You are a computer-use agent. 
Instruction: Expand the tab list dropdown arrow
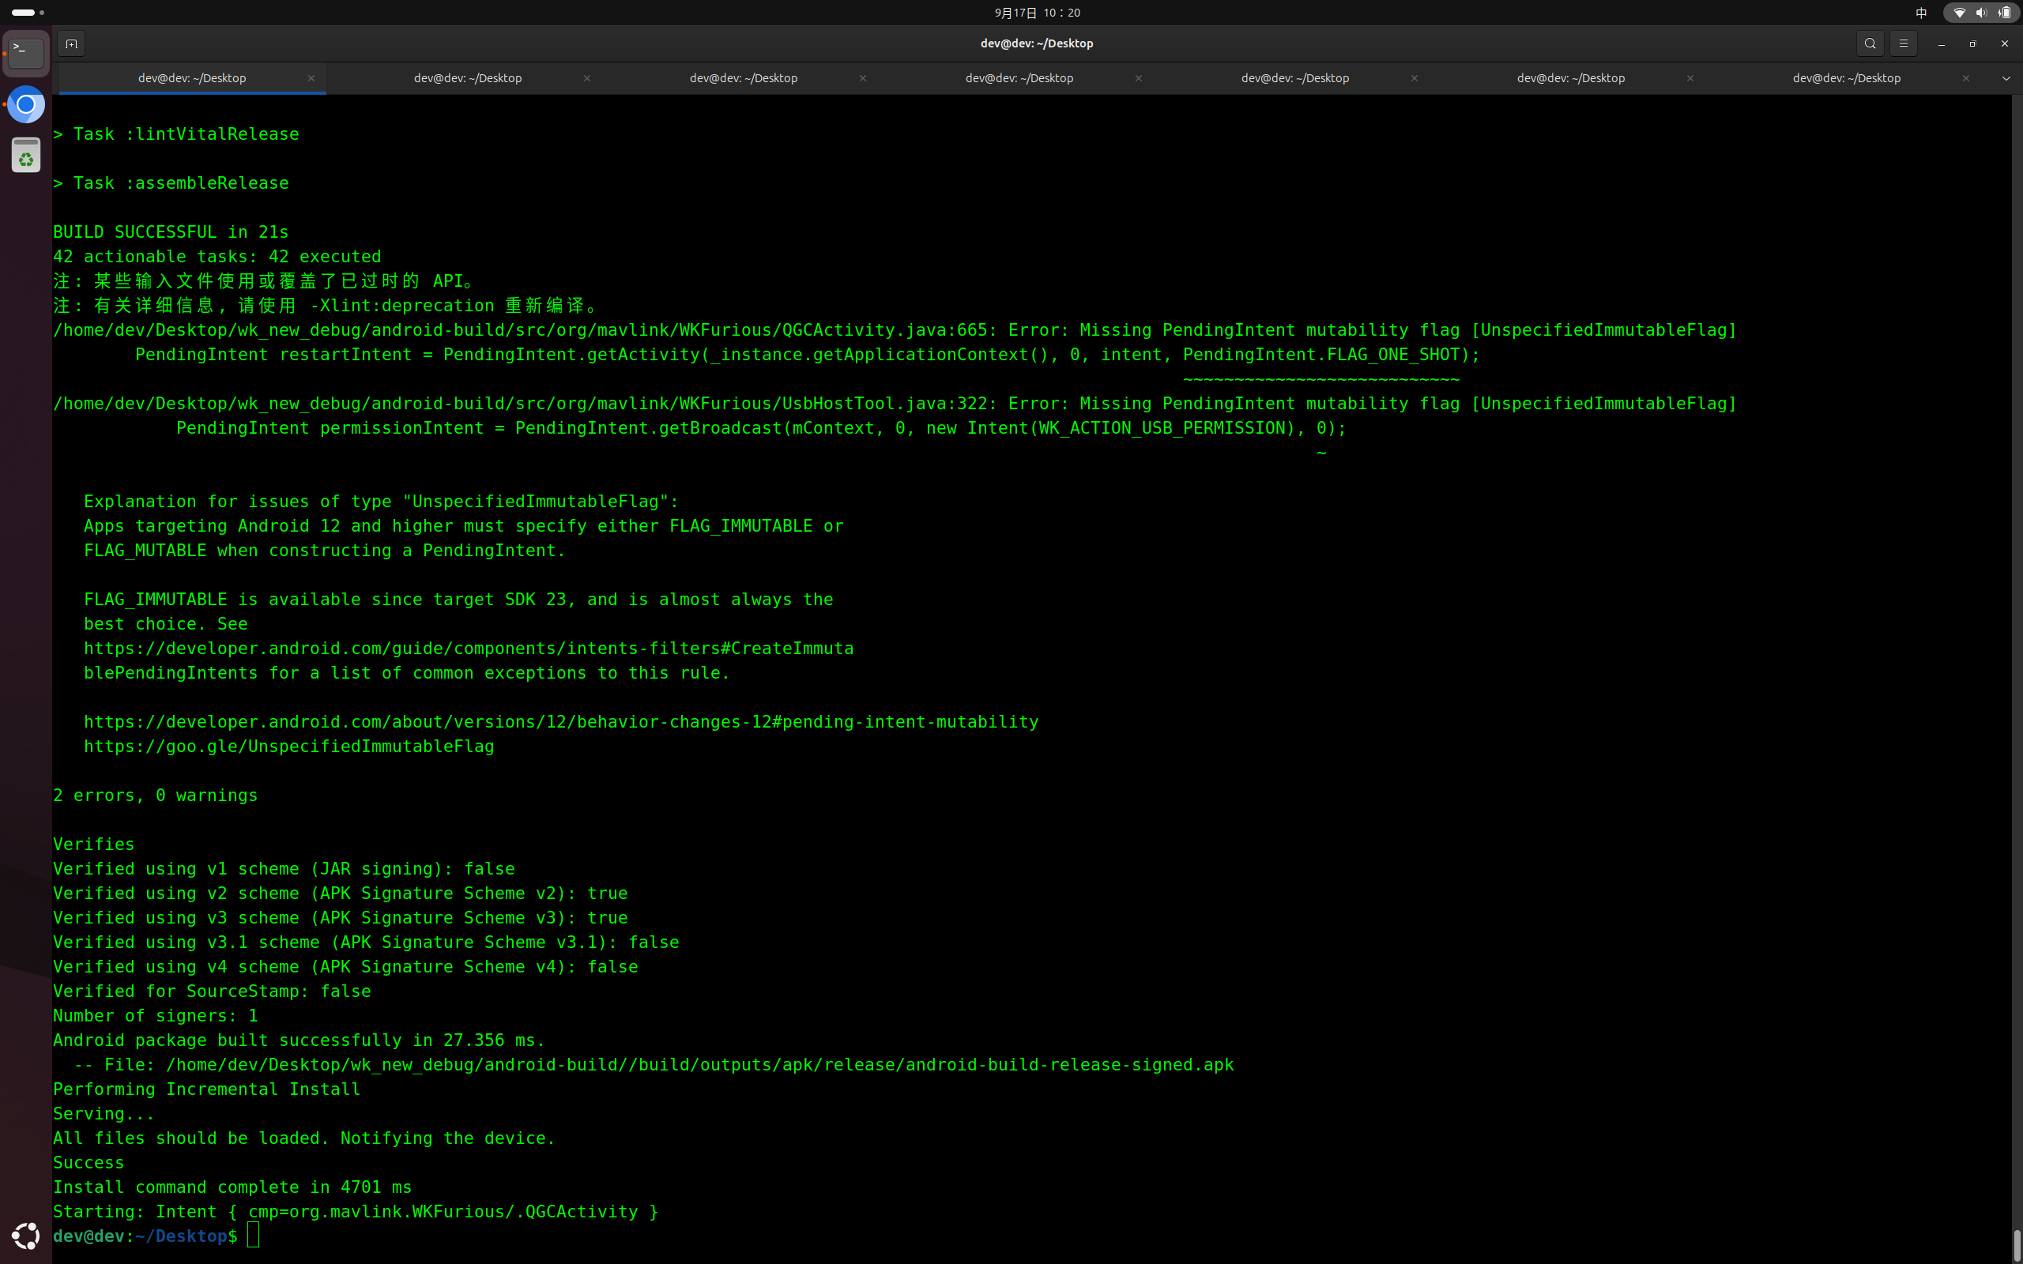(2006, 77)
